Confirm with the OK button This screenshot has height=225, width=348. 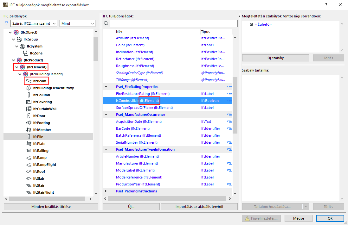coord(330,218)
